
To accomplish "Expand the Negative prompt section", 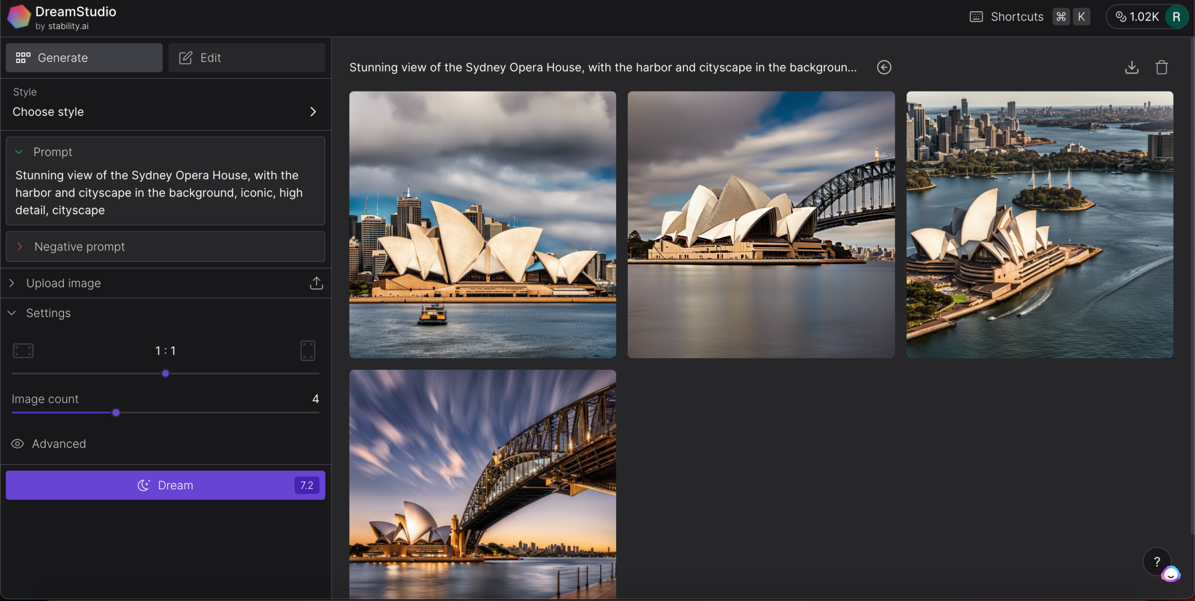I will (x=20, y=247).
